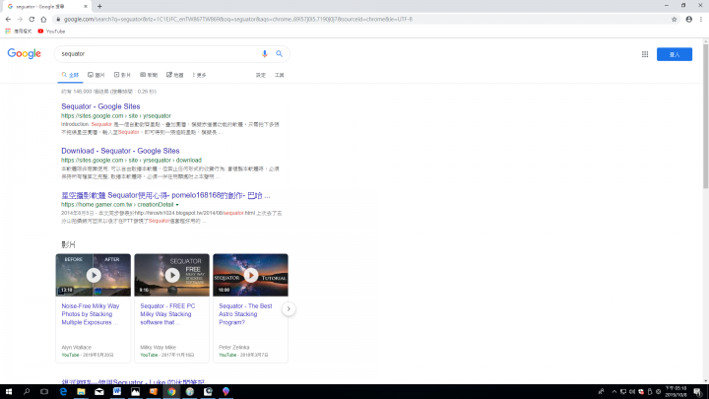Switch to the Images tab

point(97,75)
